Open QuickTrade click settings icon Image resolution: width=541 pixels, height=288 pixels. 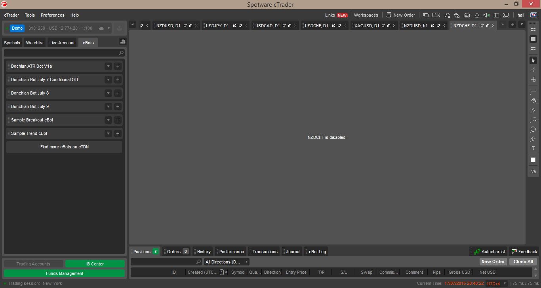point(457,15)
